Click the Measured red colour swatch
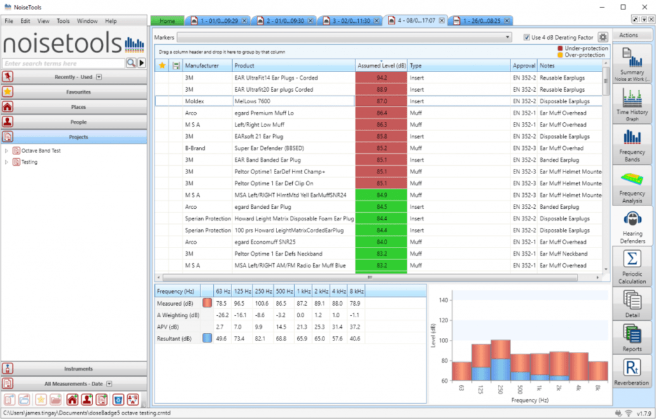 207,303
